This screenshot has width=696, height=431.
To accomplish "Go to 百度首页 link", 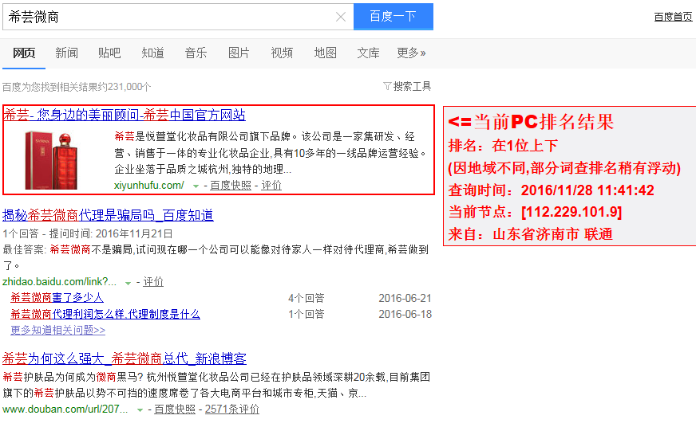I will 673,17.
